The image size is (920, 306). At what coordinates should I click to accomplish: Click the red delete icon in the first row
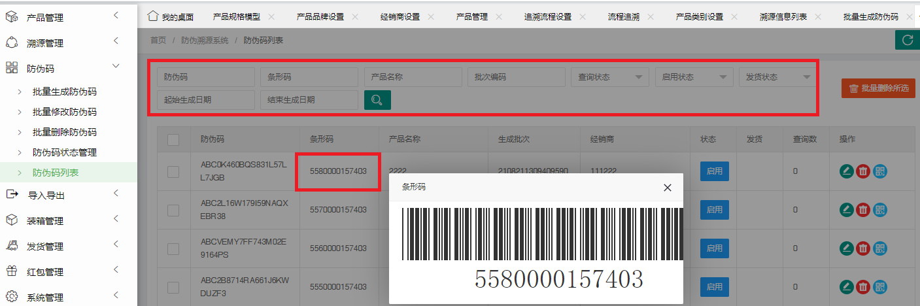tap(863, 172)
